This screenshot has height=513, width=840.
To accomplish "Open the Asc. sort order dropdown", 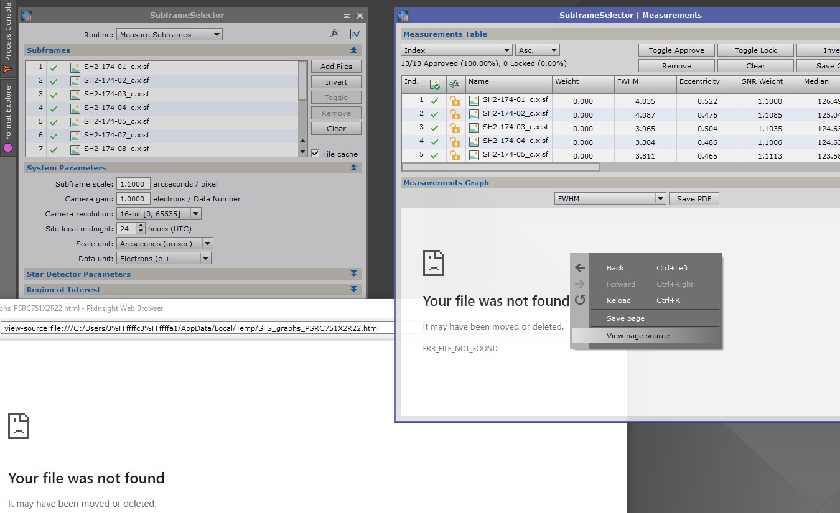I will tap(538, 50).
